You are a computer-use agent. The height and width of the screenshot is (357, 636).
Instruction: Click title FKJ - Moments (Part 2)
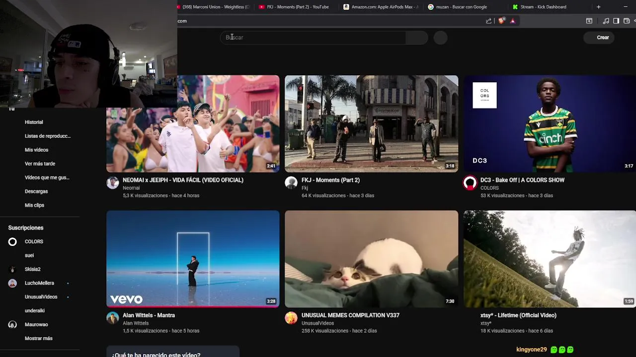(330, 180)
